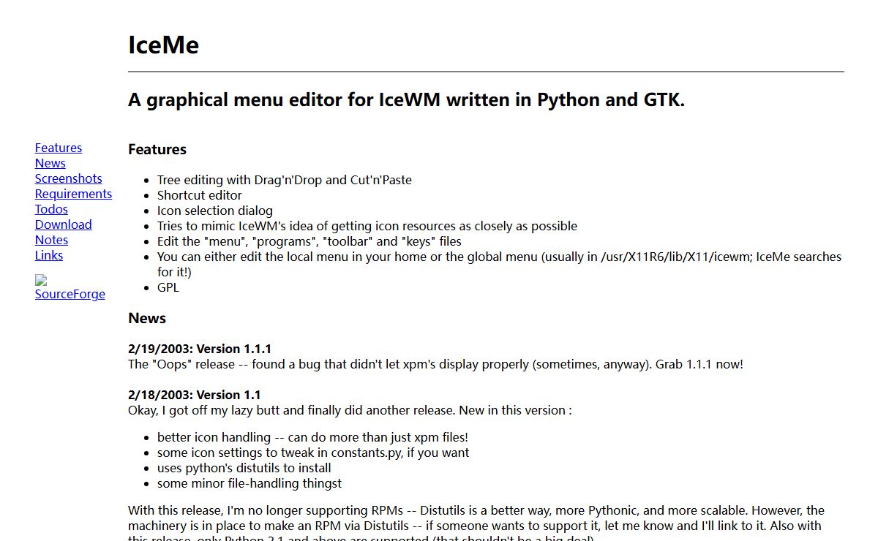The width and height of the screenshot is (878, 541).
Task: Click the 2/18/2003 Version 1.1 heading
Action: (194, 395)
